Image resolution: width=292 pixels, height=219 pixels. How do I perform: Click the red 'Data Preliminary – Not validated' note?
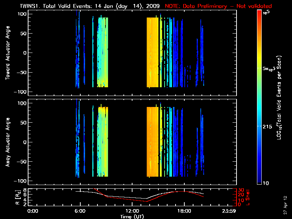(x=218, y=6)
